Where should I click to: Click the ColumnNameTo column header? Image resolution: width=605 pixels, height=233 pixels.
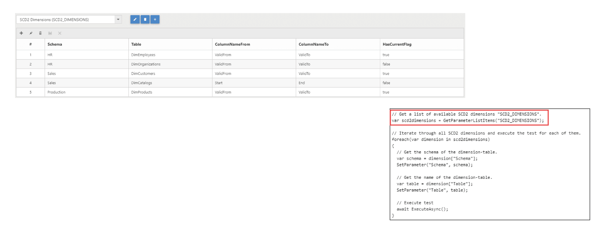coord(338,44)
